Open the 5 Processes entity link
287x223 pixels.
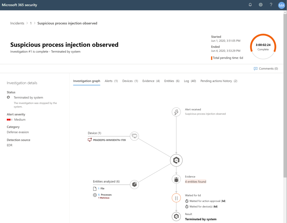[x=105, y=195]
